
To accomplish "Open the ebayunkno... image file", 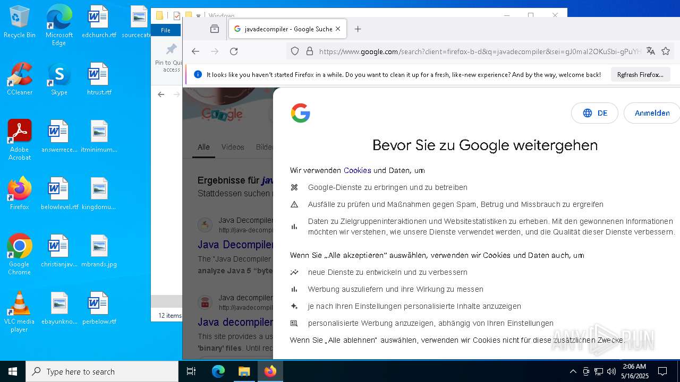I will point(59,309).
